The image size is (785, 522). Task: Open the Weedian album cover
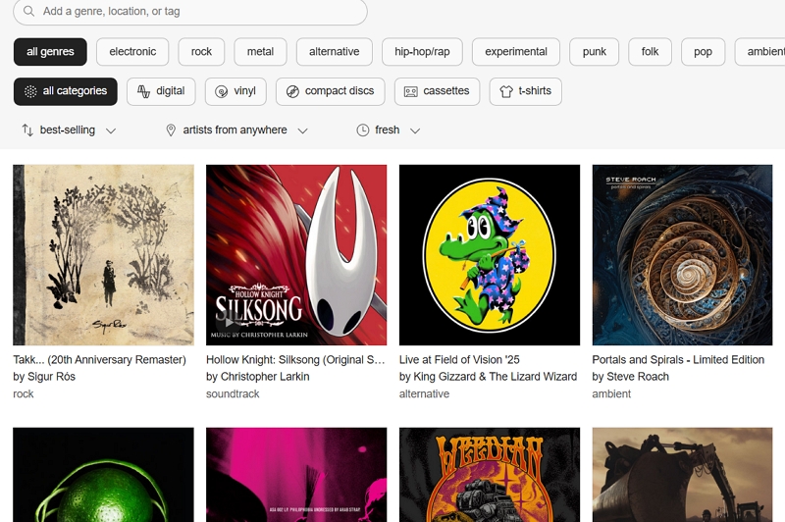(490, 475)
